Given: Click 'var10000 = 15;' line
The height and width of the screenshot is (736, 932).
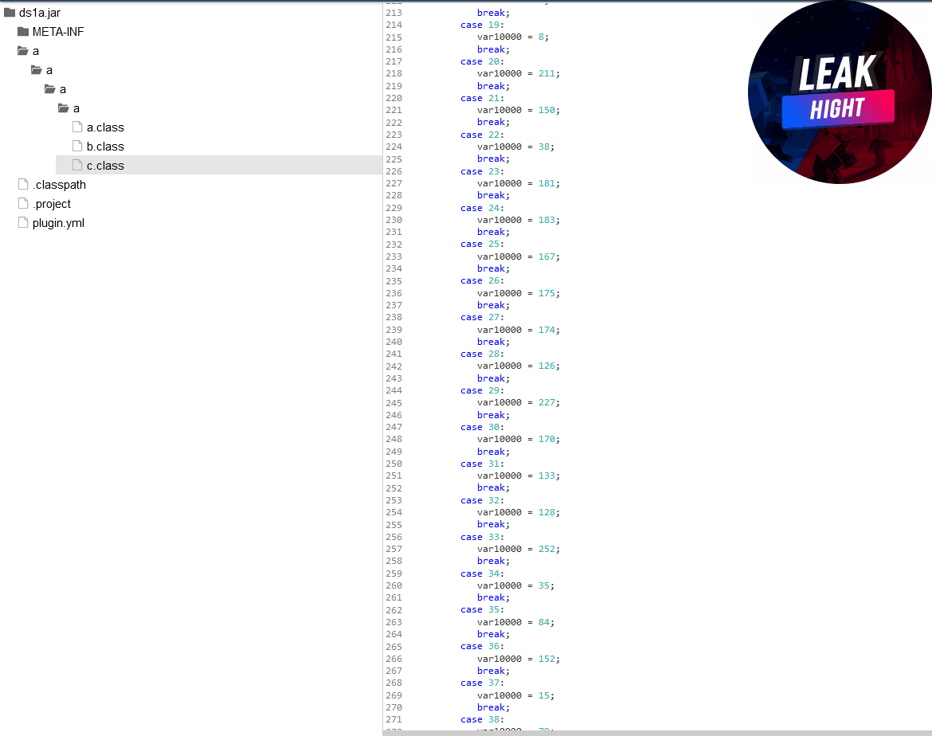Looking at the screenshot, I should tap(515, 695).
